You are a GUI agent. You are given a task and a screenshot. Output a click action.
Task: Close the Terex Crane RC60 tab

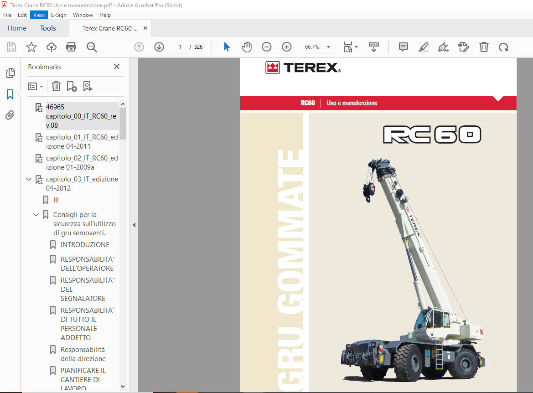145,28
